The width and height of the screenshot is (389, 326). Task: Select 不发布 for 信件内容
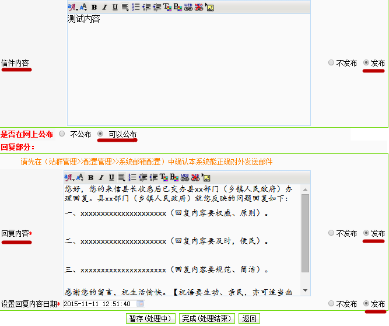point(331,63)
